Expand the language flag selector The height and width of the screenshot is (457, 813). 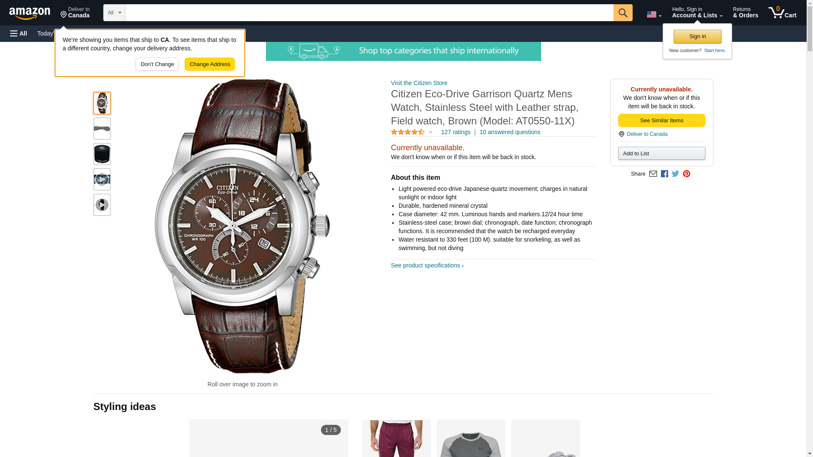(654, 14)
